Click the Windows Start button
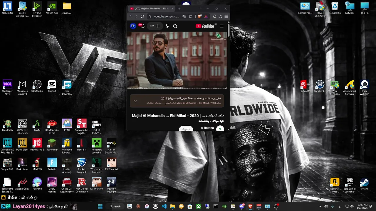This screenshot has width=376, height=211. click(x=100, y=206)
